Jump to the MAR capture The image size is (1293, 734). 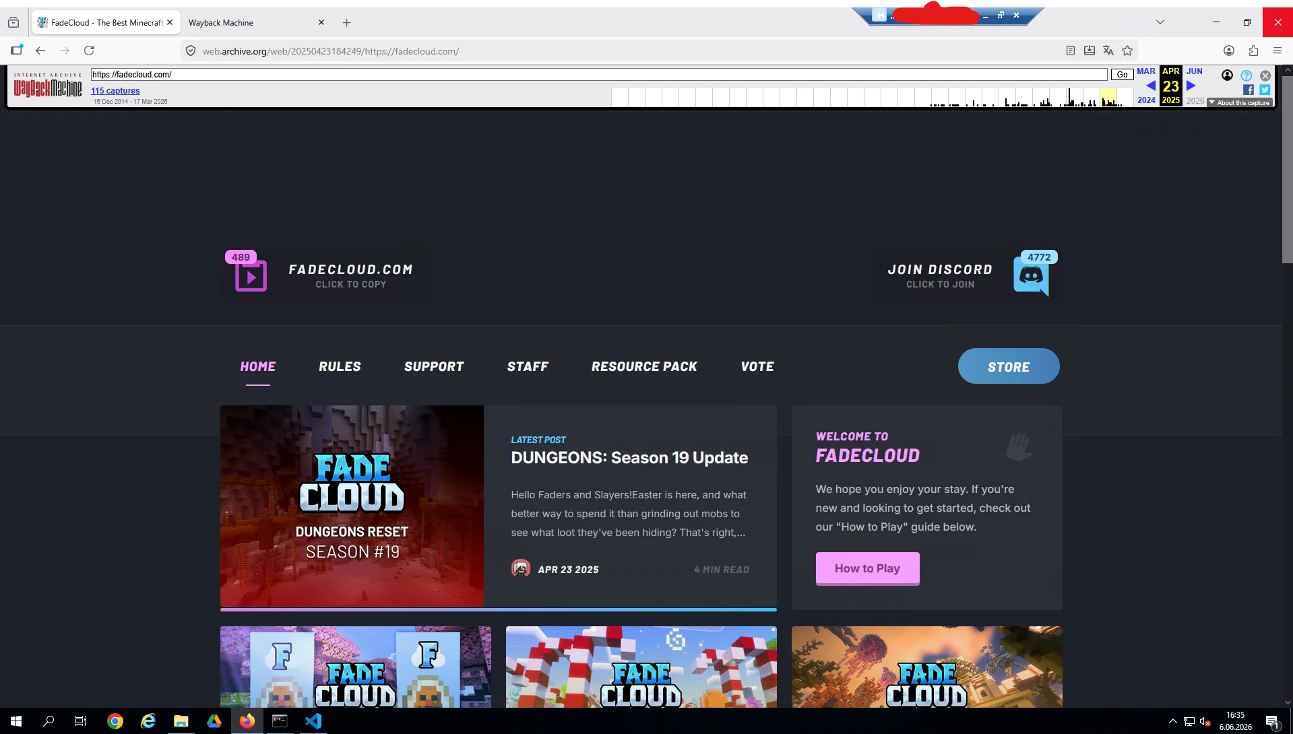(1146, 71)
